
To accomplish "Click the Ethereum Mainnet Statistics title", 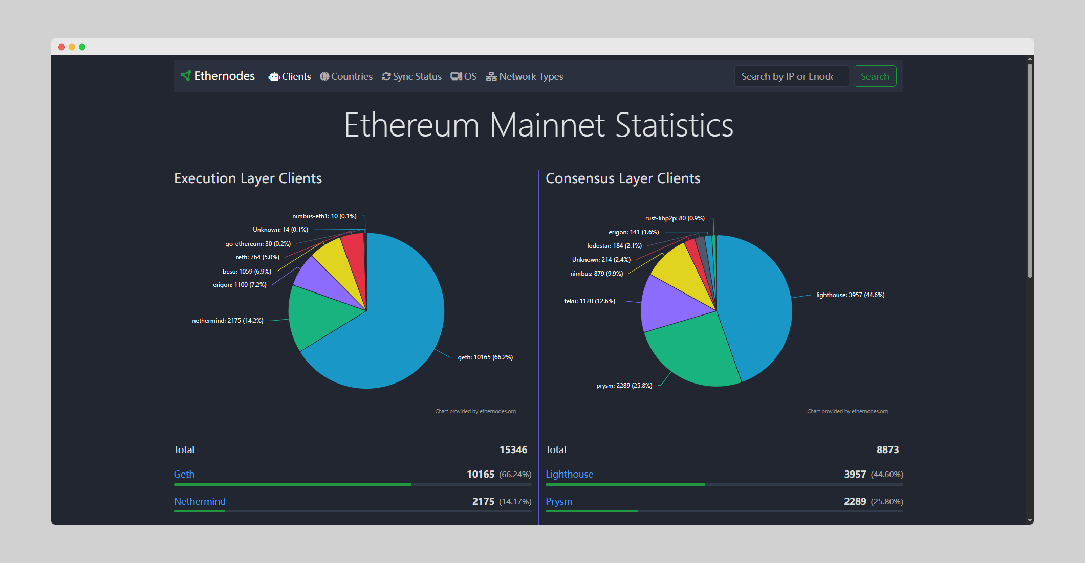I will coord(538,125).
